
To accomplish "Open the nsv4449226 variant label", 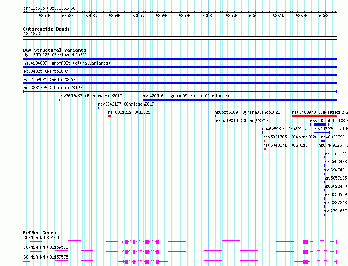I will [333, 145].
